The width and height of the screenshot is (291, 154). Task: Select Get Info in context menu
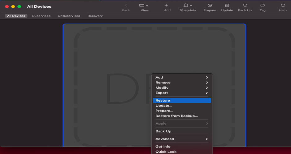pos(163,147)
